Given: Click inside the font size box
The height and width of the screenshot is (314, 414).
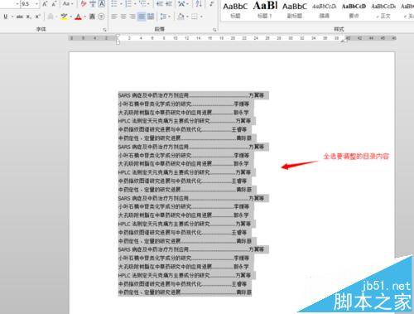Looking at the screenshot, I should pos(27,4).
